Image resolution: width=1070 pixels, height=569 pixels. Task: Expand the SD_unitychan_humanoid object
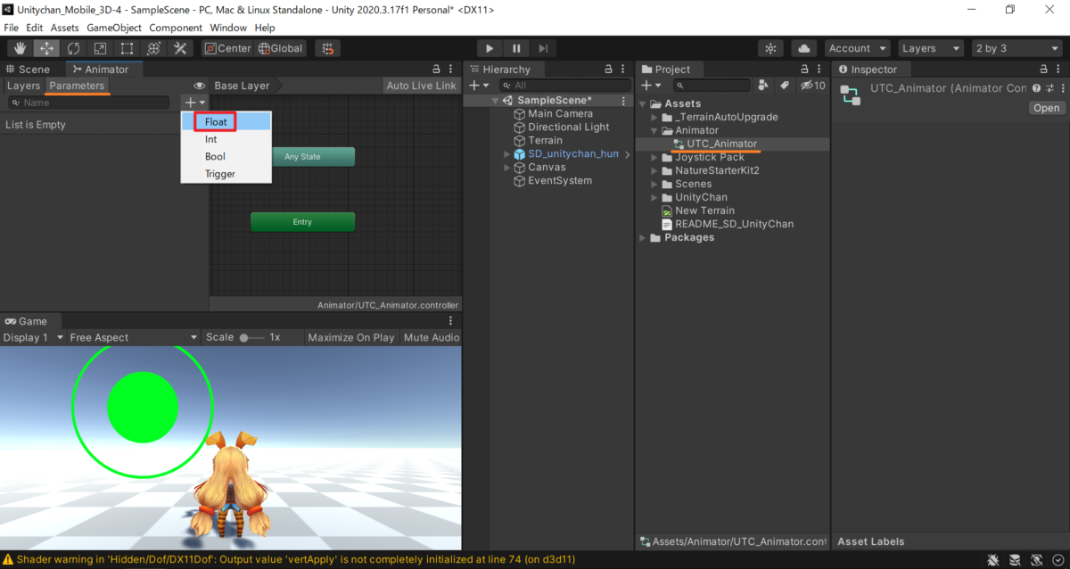click(x=507, y=154)
